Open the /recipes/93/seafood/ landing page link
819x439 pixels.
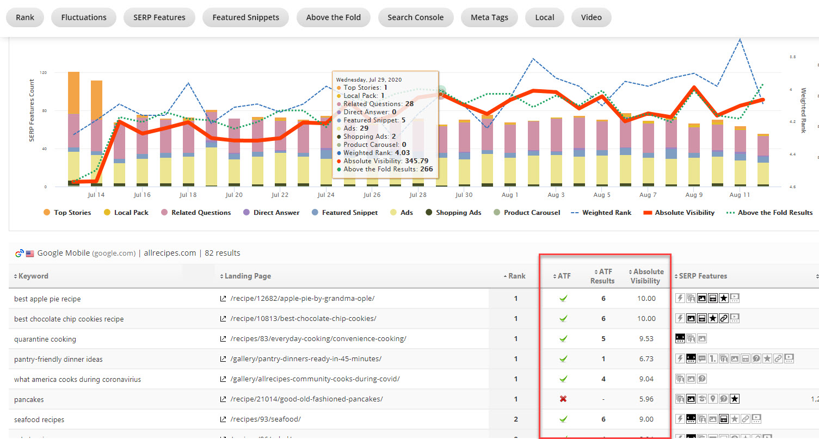click(266, 419)
